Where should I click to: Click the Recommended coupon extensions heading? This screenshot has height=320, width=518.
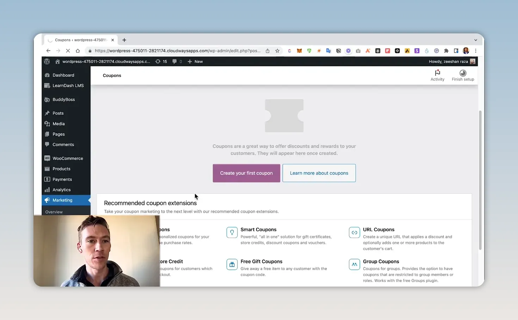(x=150, y=203)
